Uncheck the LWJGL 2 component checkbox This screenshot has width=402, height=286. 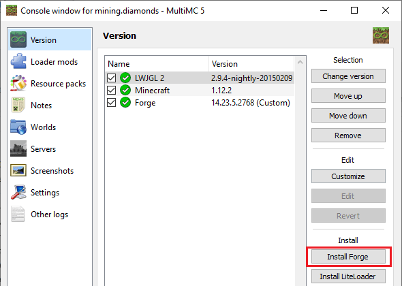point(111,78)
